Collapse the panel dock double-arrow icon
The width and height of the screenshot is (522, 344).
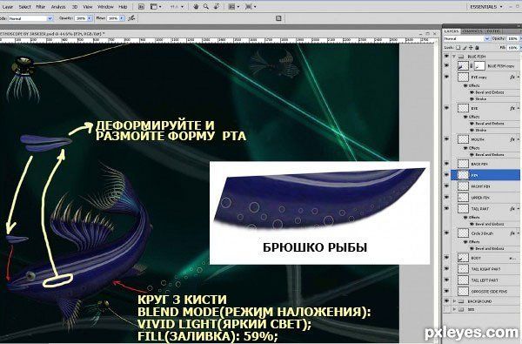[519, 26]
